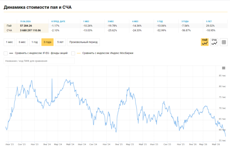Click the 19.06.2026 date header
230x149 pixels.
25,21
